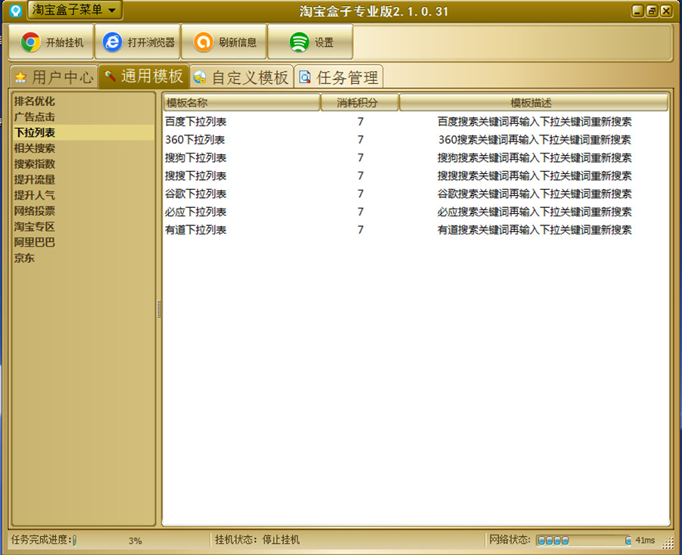Image resolution: width=682 pixels, height=555 pixels.
Task: Minimize the 淘宝盒子专业版 window
Action: pos(637,11)
